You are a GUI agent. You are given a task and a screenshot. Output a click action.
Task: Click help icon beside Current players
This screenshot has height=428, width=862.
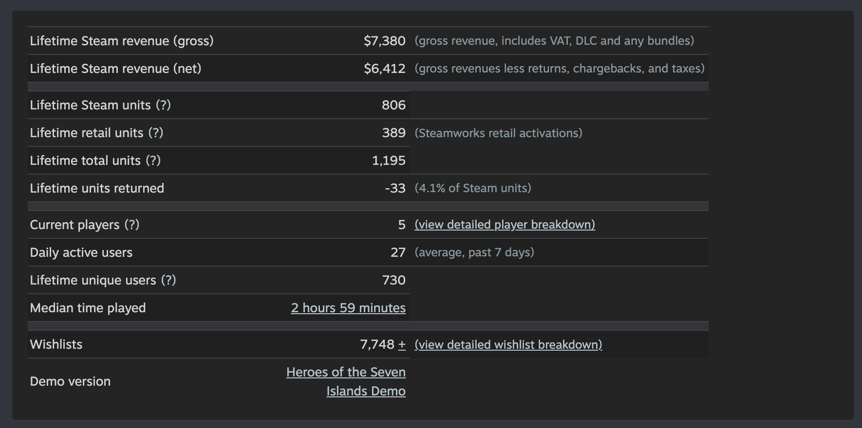coord(131,225)
